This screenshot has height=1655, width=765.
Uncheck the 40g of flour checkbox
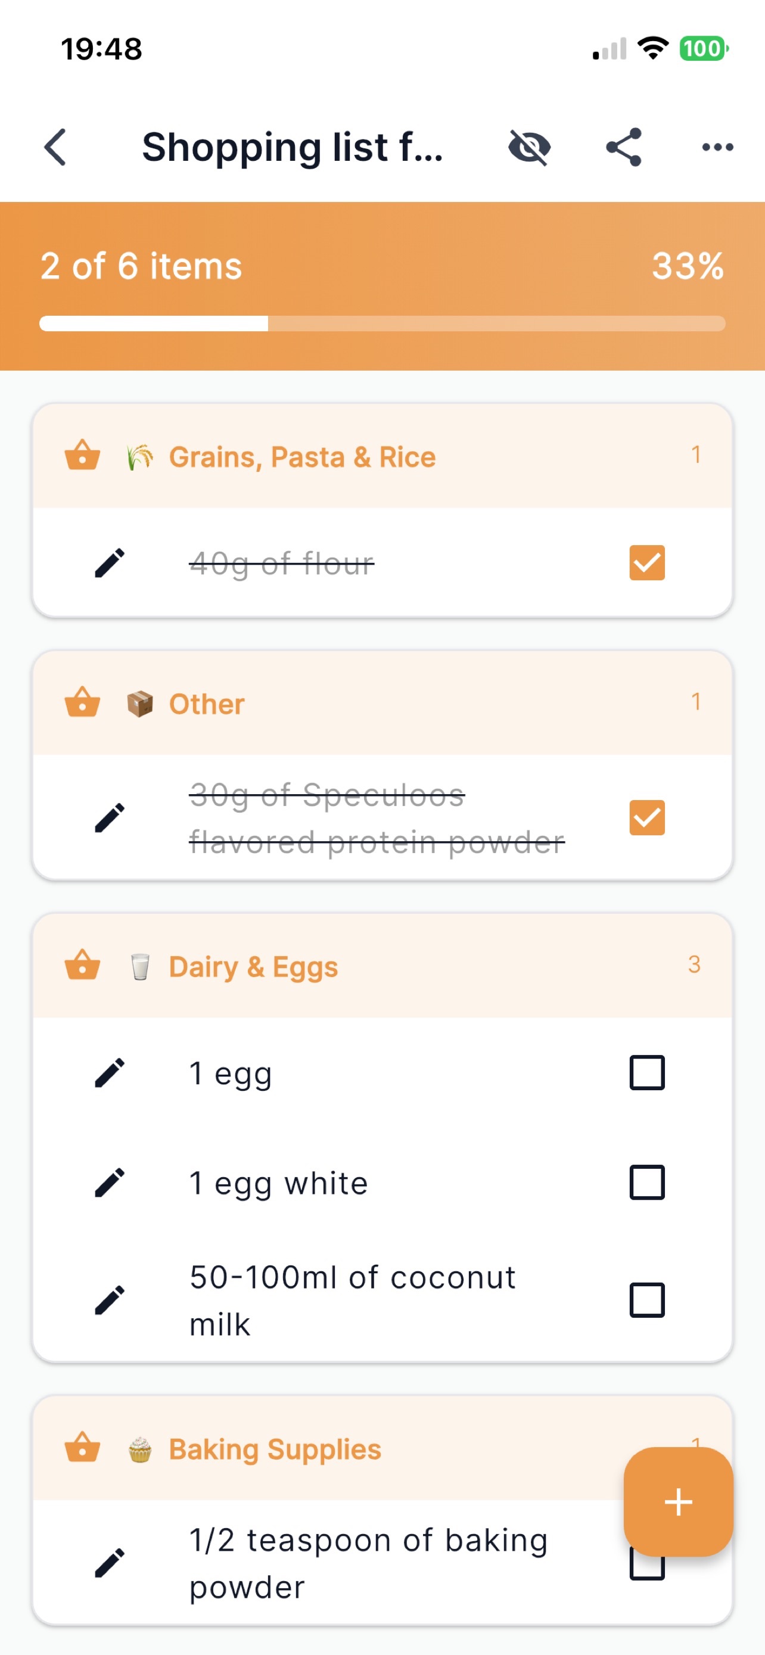click(647, 563)
